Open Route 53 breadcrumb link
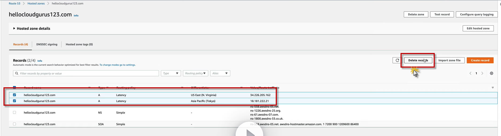 coord(14,3)
